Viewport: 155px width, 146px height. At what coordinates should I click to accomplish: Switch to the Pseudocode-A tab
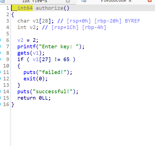pos(116,1)
